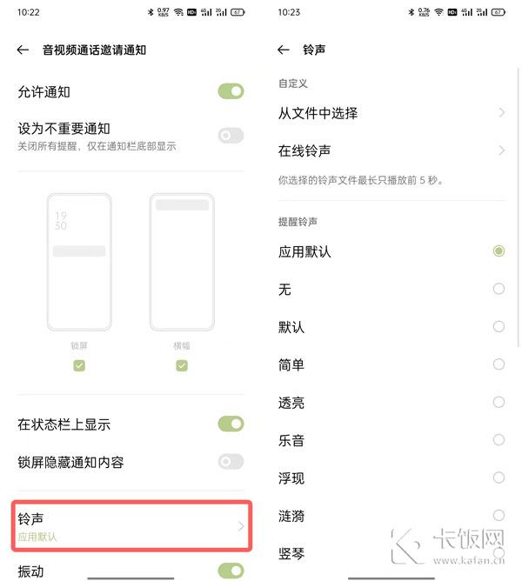Toggle 锁屏隐藏通知内容 switch

(x=231, y=462)
